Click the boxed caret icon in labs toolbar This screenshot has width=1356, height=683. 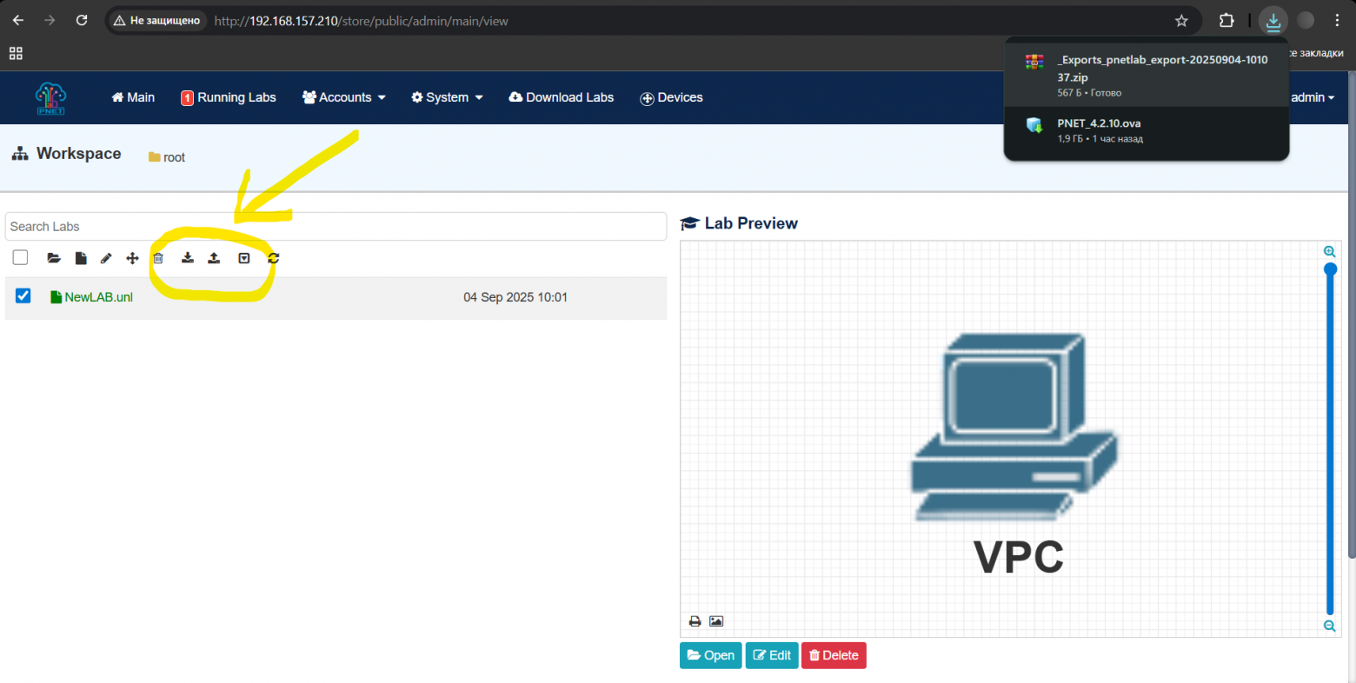pos(244,258)
